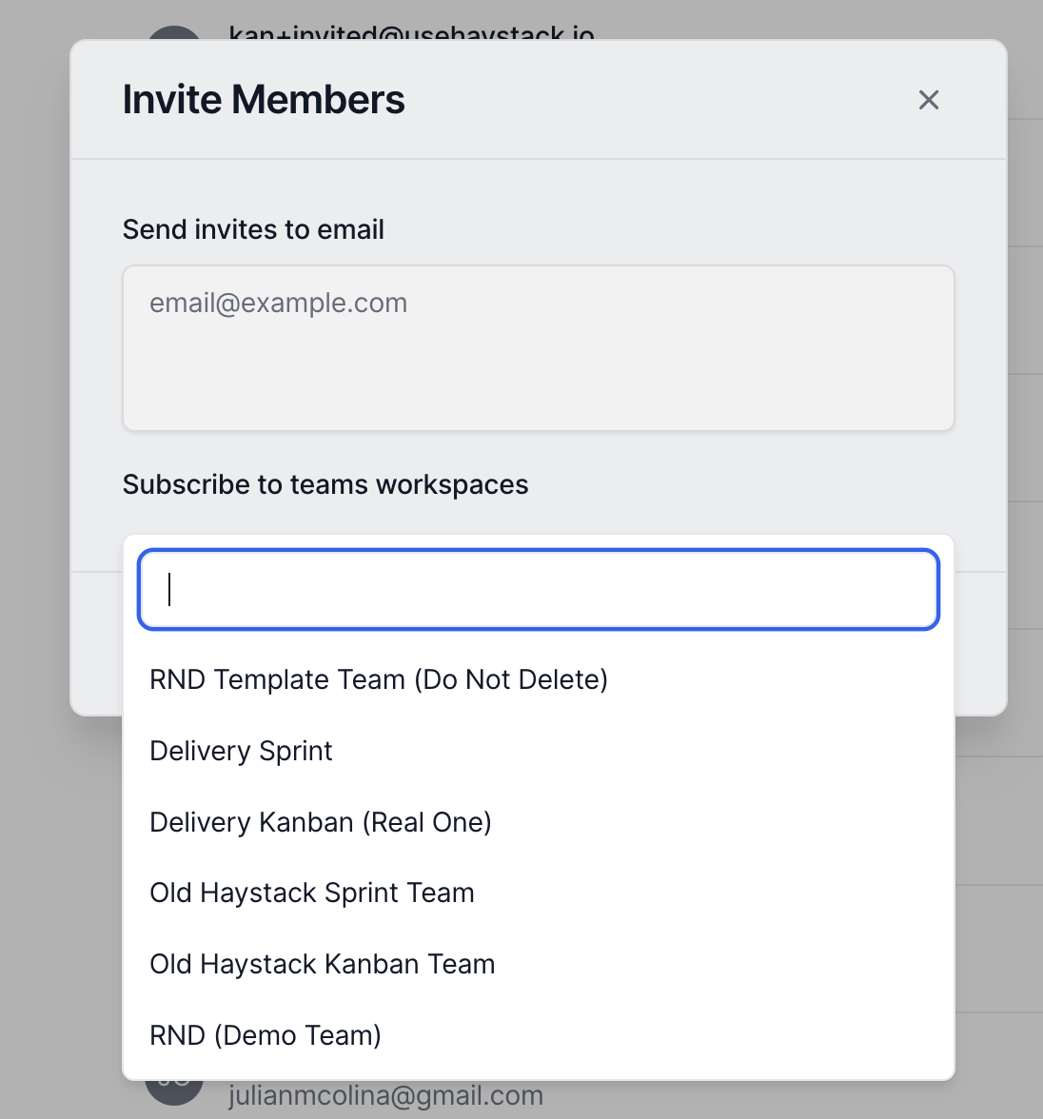Click the blinking cursor in the search field
The width and height of the screenshot is (1043, 1119).
click(x=169, y=589)
